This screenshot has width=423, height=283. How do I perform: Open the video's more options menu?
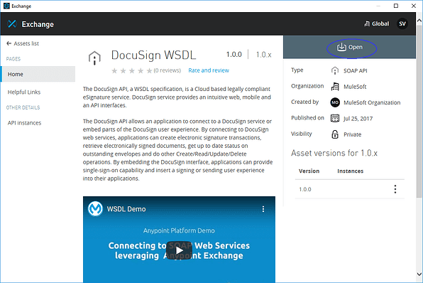[x=263, y=209]
